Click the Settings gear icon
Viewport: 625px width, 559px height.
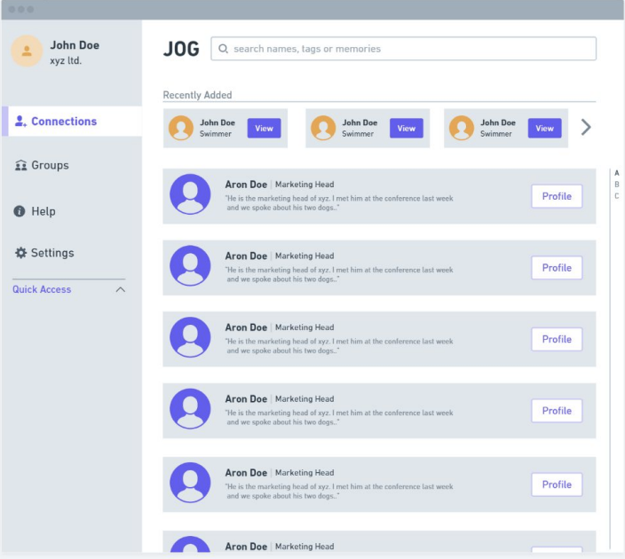(21, 253)
